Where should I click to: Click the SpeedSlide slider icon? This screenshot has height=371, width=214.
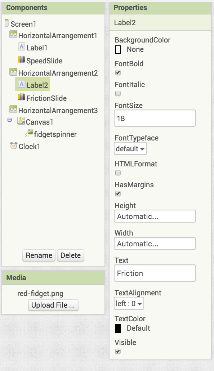point(22,60)
